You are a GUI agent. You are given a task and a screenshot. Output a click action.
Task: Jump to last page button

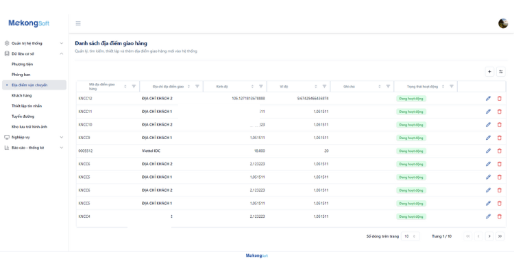click(x=500, y=236)
